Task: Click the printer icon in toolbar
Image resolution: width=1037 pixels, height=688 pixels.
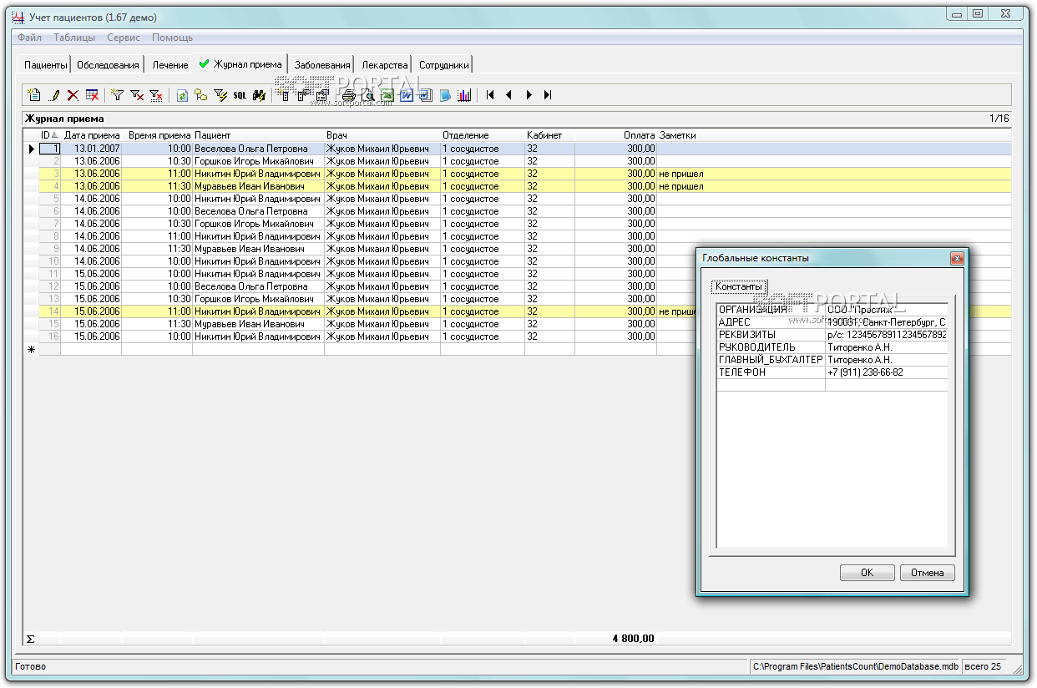Action: [349, 95]
